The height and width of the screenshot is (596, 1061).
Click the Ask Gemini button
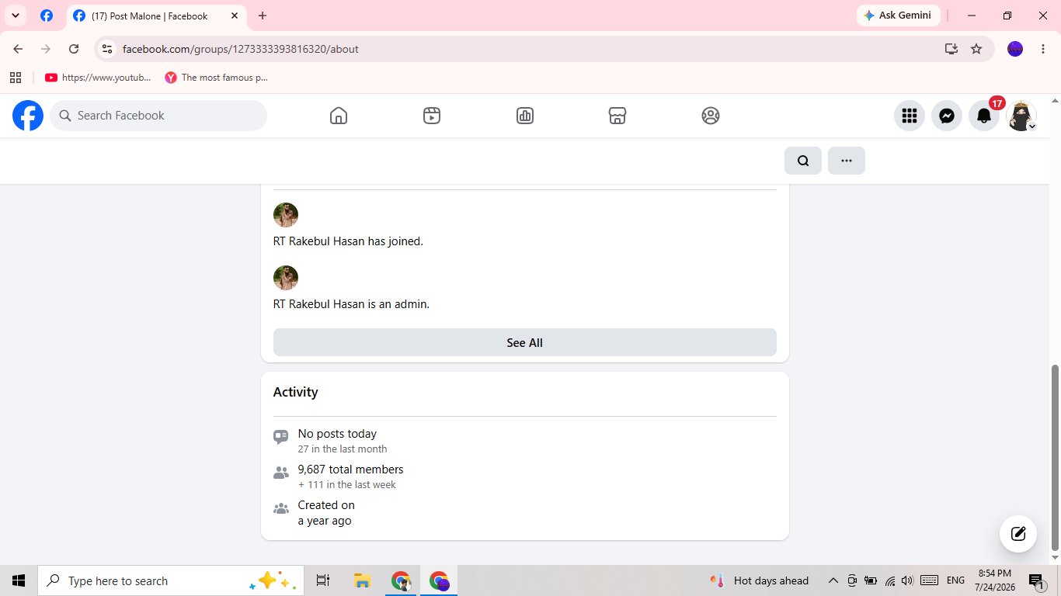click(x=899, y=16)
